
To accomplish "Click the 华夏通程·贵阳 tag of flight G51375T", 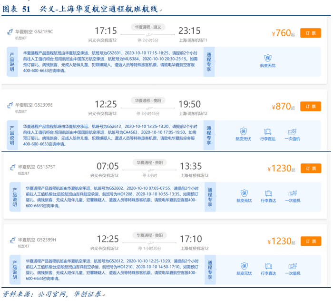I will point(149,163).
